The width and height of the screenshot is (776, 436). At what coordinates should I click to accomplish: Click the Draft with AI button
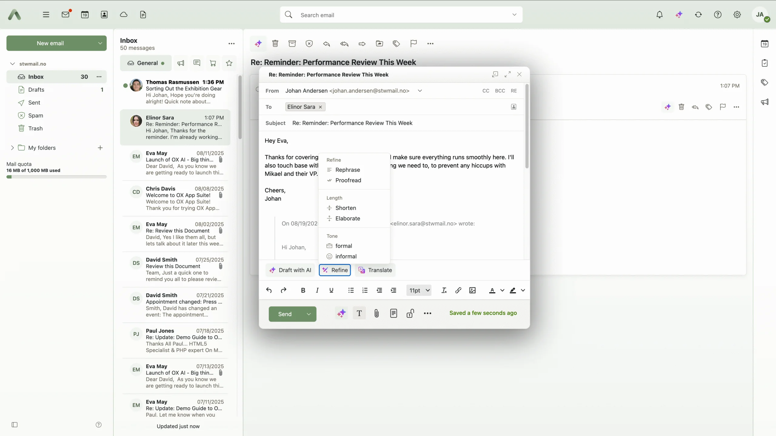pos(290,270)
